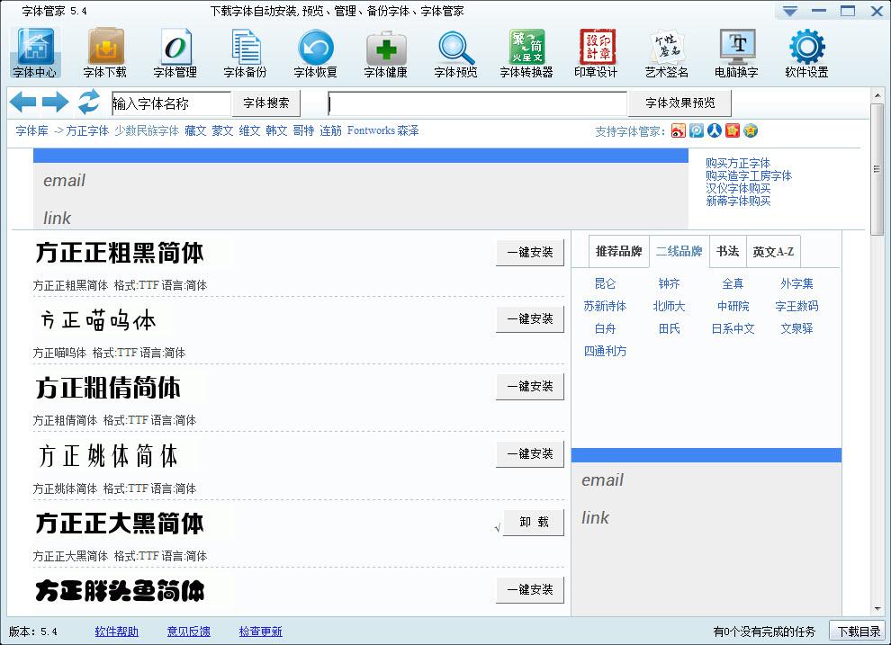Install 方正喵呜体 with 一键安装
891x645 pixels.
click(x=530, y=319)
